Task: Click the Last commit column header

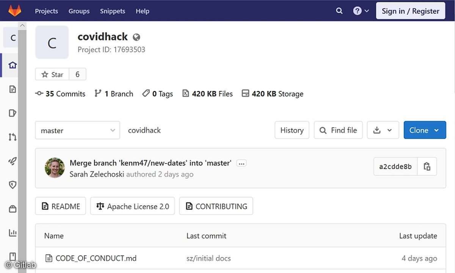Action: [206, 235]
